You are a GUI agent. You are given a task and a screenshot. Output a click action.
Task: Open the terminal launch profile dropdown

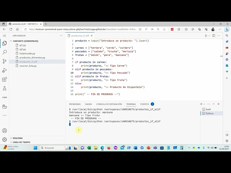click(x=204, y=104)
